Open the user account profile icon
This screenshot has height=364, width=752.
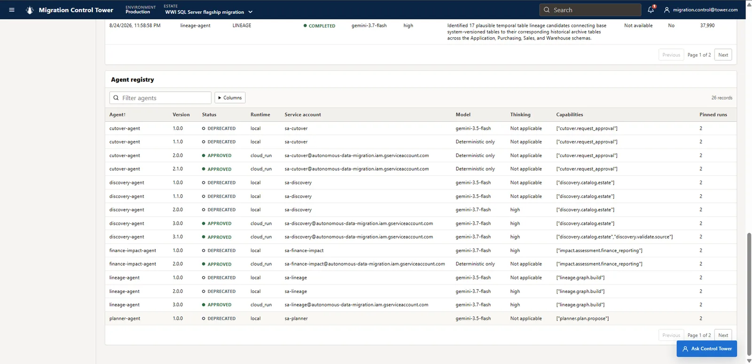[666, 10]
